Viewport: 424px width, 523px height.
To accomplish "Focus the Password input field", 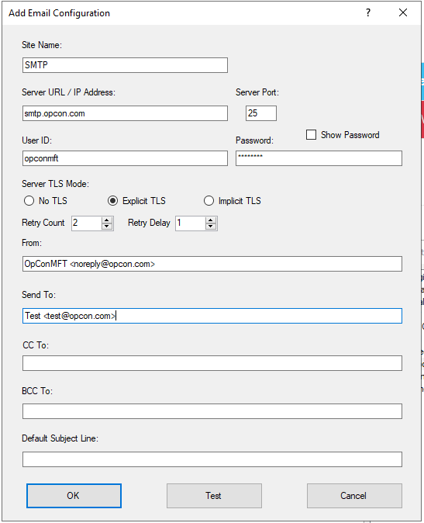I will (x=319, y=158).
